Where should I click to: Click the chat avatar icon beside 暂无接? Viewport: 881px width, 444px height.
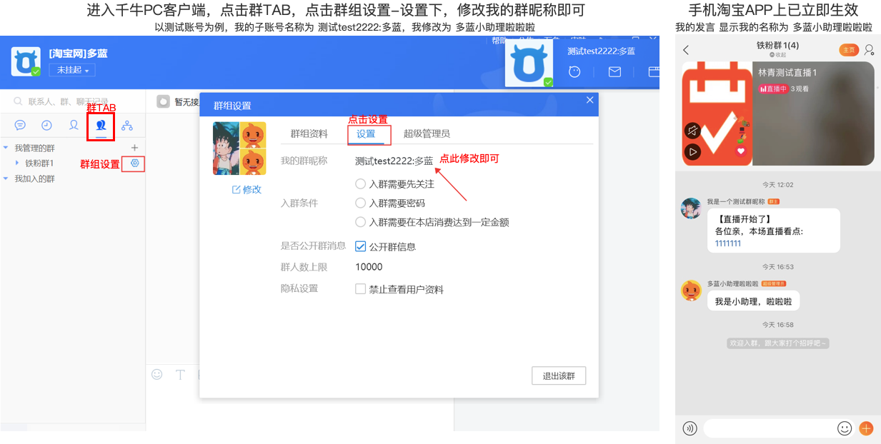163,101
